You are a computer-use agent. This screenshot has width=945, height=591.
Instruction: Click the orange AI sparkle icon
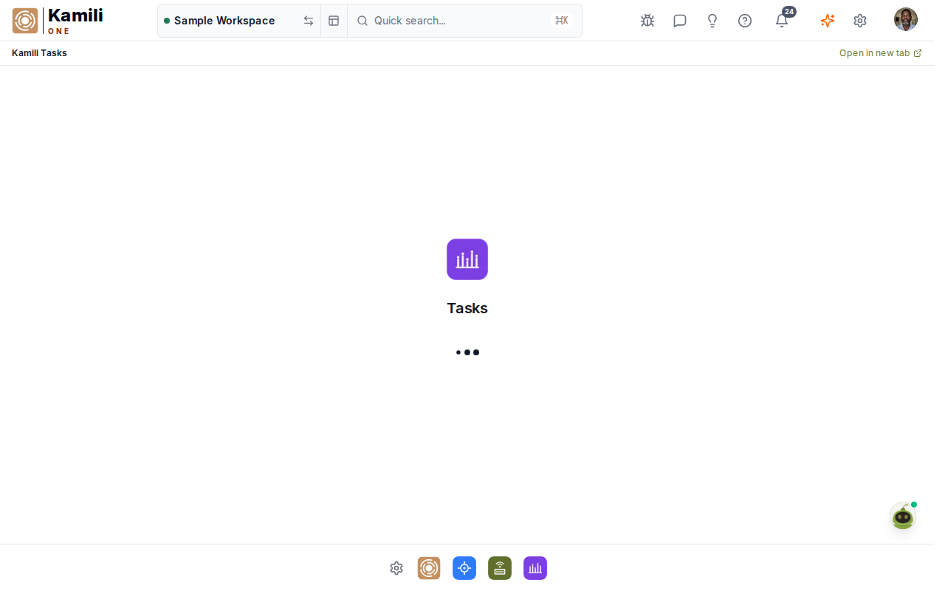click(x=828, y=21)
